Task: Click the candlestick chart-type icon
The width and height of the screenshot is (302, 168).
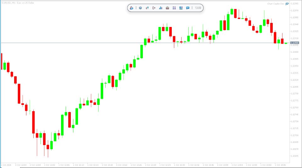Action: pyautogui.click(x=147, y=8)
